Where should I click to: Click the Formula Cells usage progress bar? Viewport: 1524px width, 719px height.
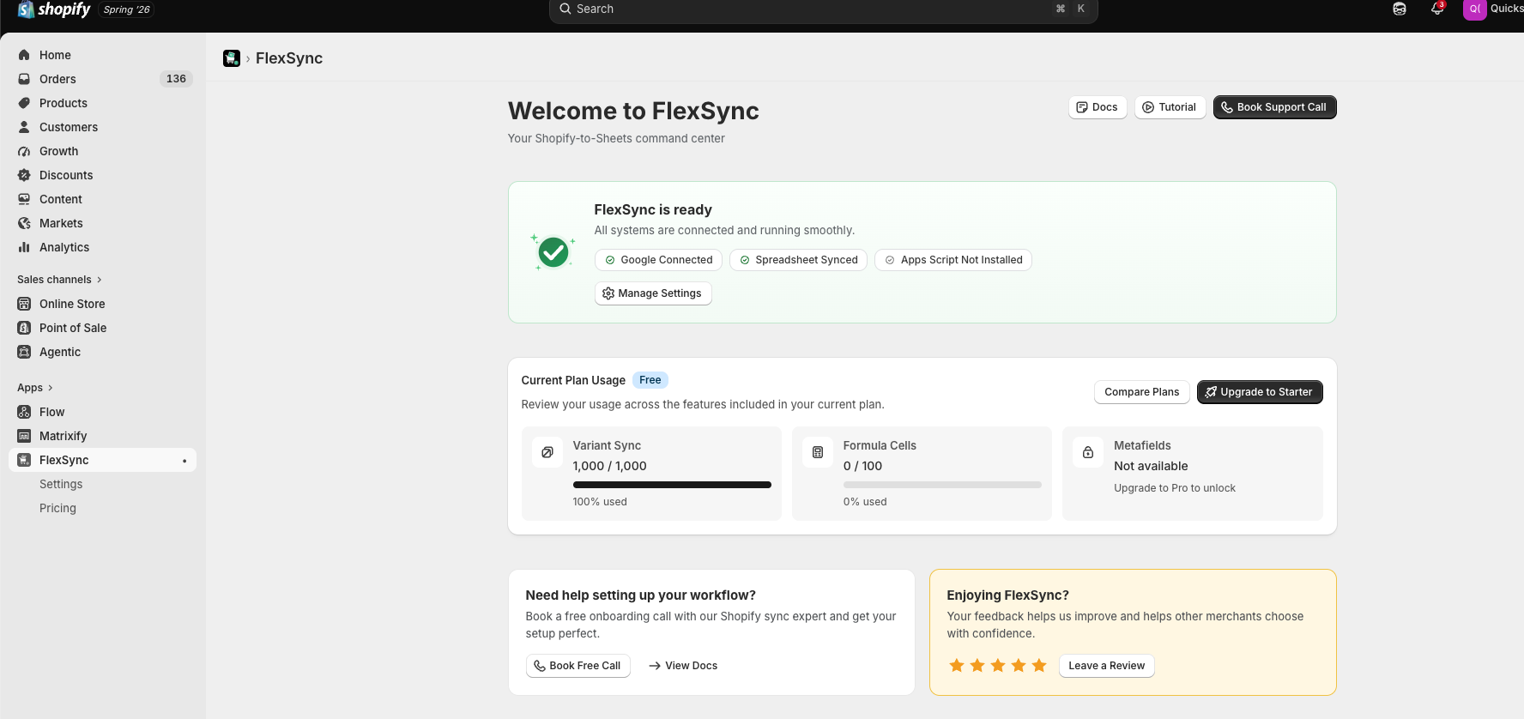click(942, 485)
